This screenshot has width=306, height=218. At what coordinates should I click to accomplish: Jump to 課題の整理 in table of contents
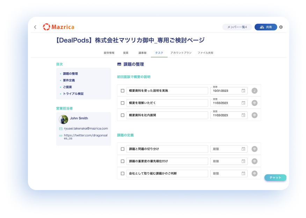pos(71,74)
